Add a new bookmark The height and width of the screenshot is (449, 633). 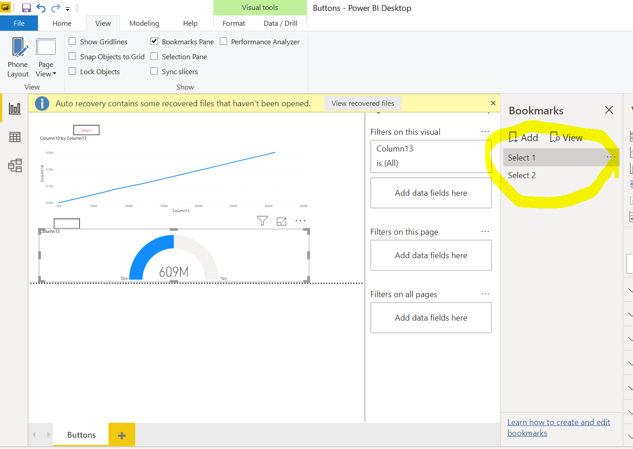(524, 137)
